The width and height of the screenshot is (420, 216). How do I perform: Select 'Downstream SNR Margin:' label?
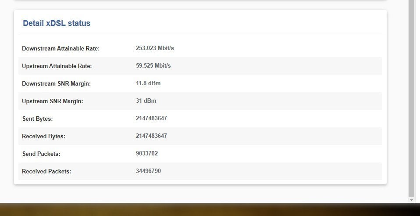(x=56, y=84)
